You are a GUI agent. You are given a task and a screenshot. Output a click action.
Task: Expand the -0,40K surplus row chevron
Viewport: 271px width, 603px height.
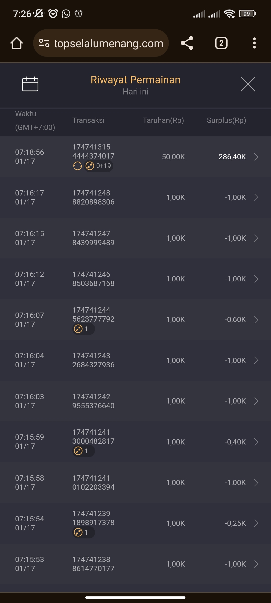256,442
